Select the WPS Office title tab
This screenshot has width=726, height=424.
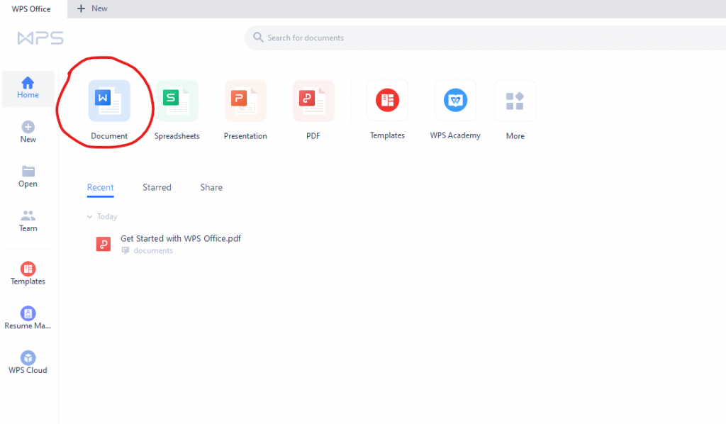pyautogui.click(x=31, y=9)
